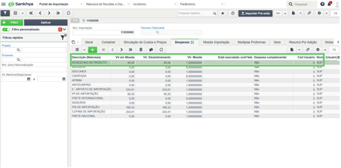This screenshot has width=341, height=168.
Task: Click the Nro. único Nacionalização field
Action: click(x=34, y=69)
